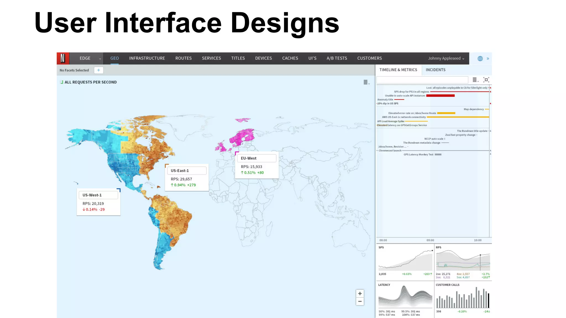Image resolution: width=566 pixels, height=318 pixels.
Task: Click the US-West-1 region label
Action: 98,195
